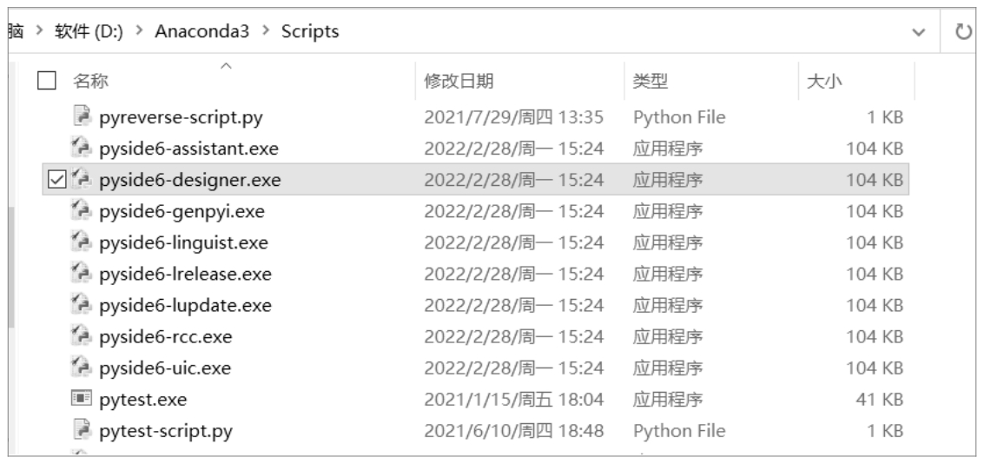The height and width of the screenshot is (464, 984).
Task: Open the address bar history dropdown
Action: [921, 33]
